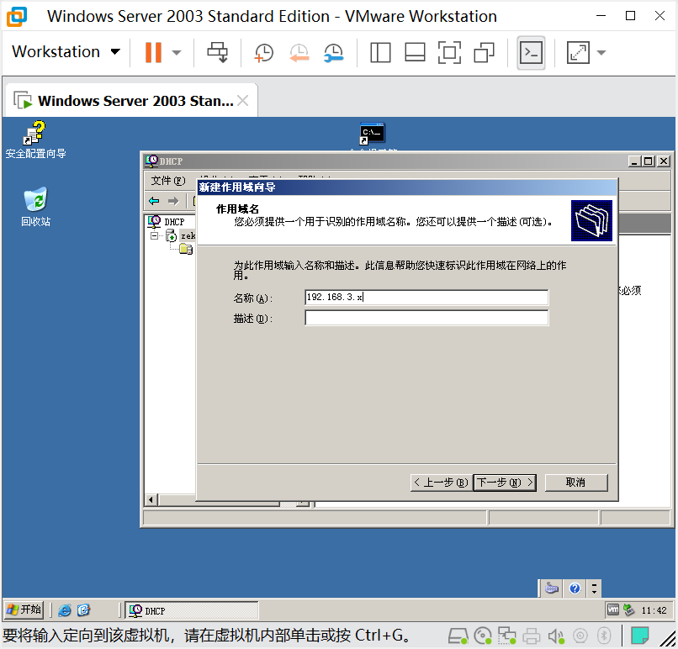Screen dimensions: 678x649
Task: Click the network tray icon beside clock
Action: [x=629, y=609]
